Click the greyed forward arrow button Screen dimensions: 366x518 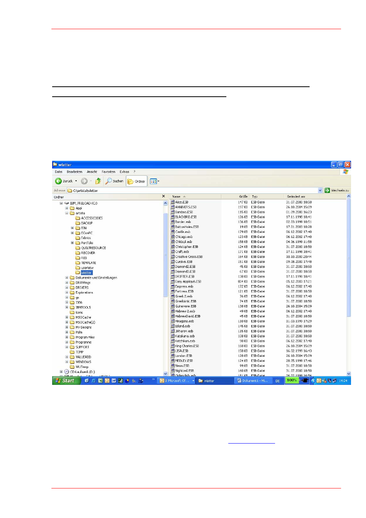pos(84,181)
